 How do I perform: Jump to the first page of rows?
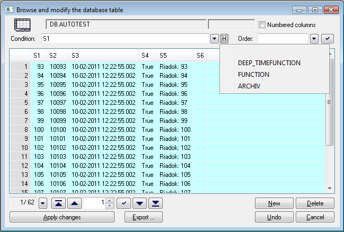[x=59, y=203]
